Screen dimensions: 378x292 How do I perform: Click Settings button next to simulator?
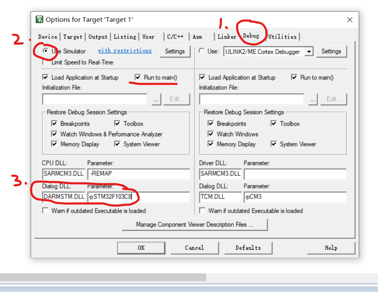[x=175, y=51]
